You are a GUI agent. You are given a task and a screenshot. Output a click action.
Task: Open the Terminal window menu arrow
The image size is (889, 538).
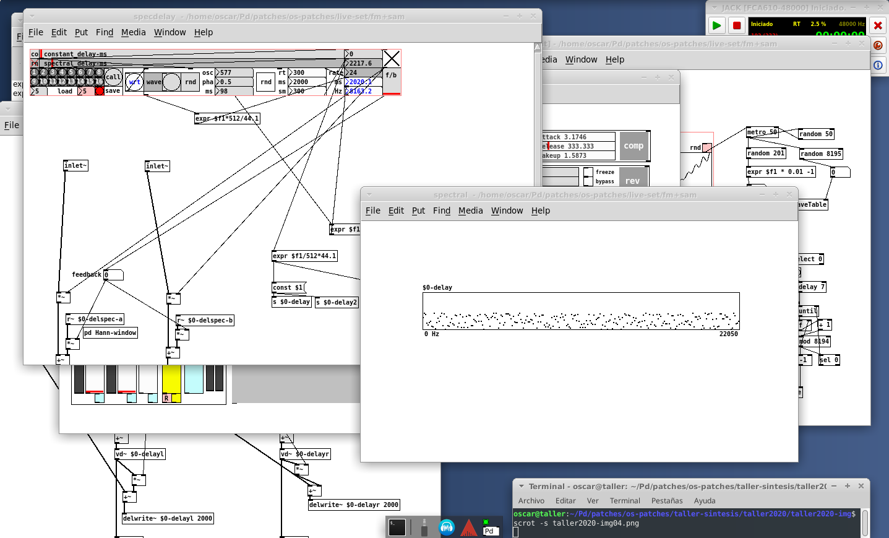(522, 486)
